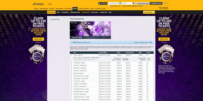This screenshot has height=101, width=203.
Task: Open the Loyalty Club submenu item
Action: (x=103, y=12)
